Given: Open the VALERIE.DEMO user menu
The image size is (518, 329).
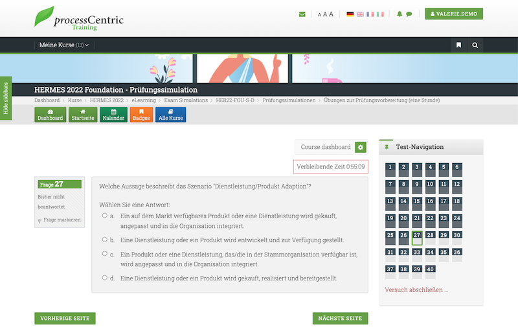Looking at the screenshot, I should click(454, 14).
